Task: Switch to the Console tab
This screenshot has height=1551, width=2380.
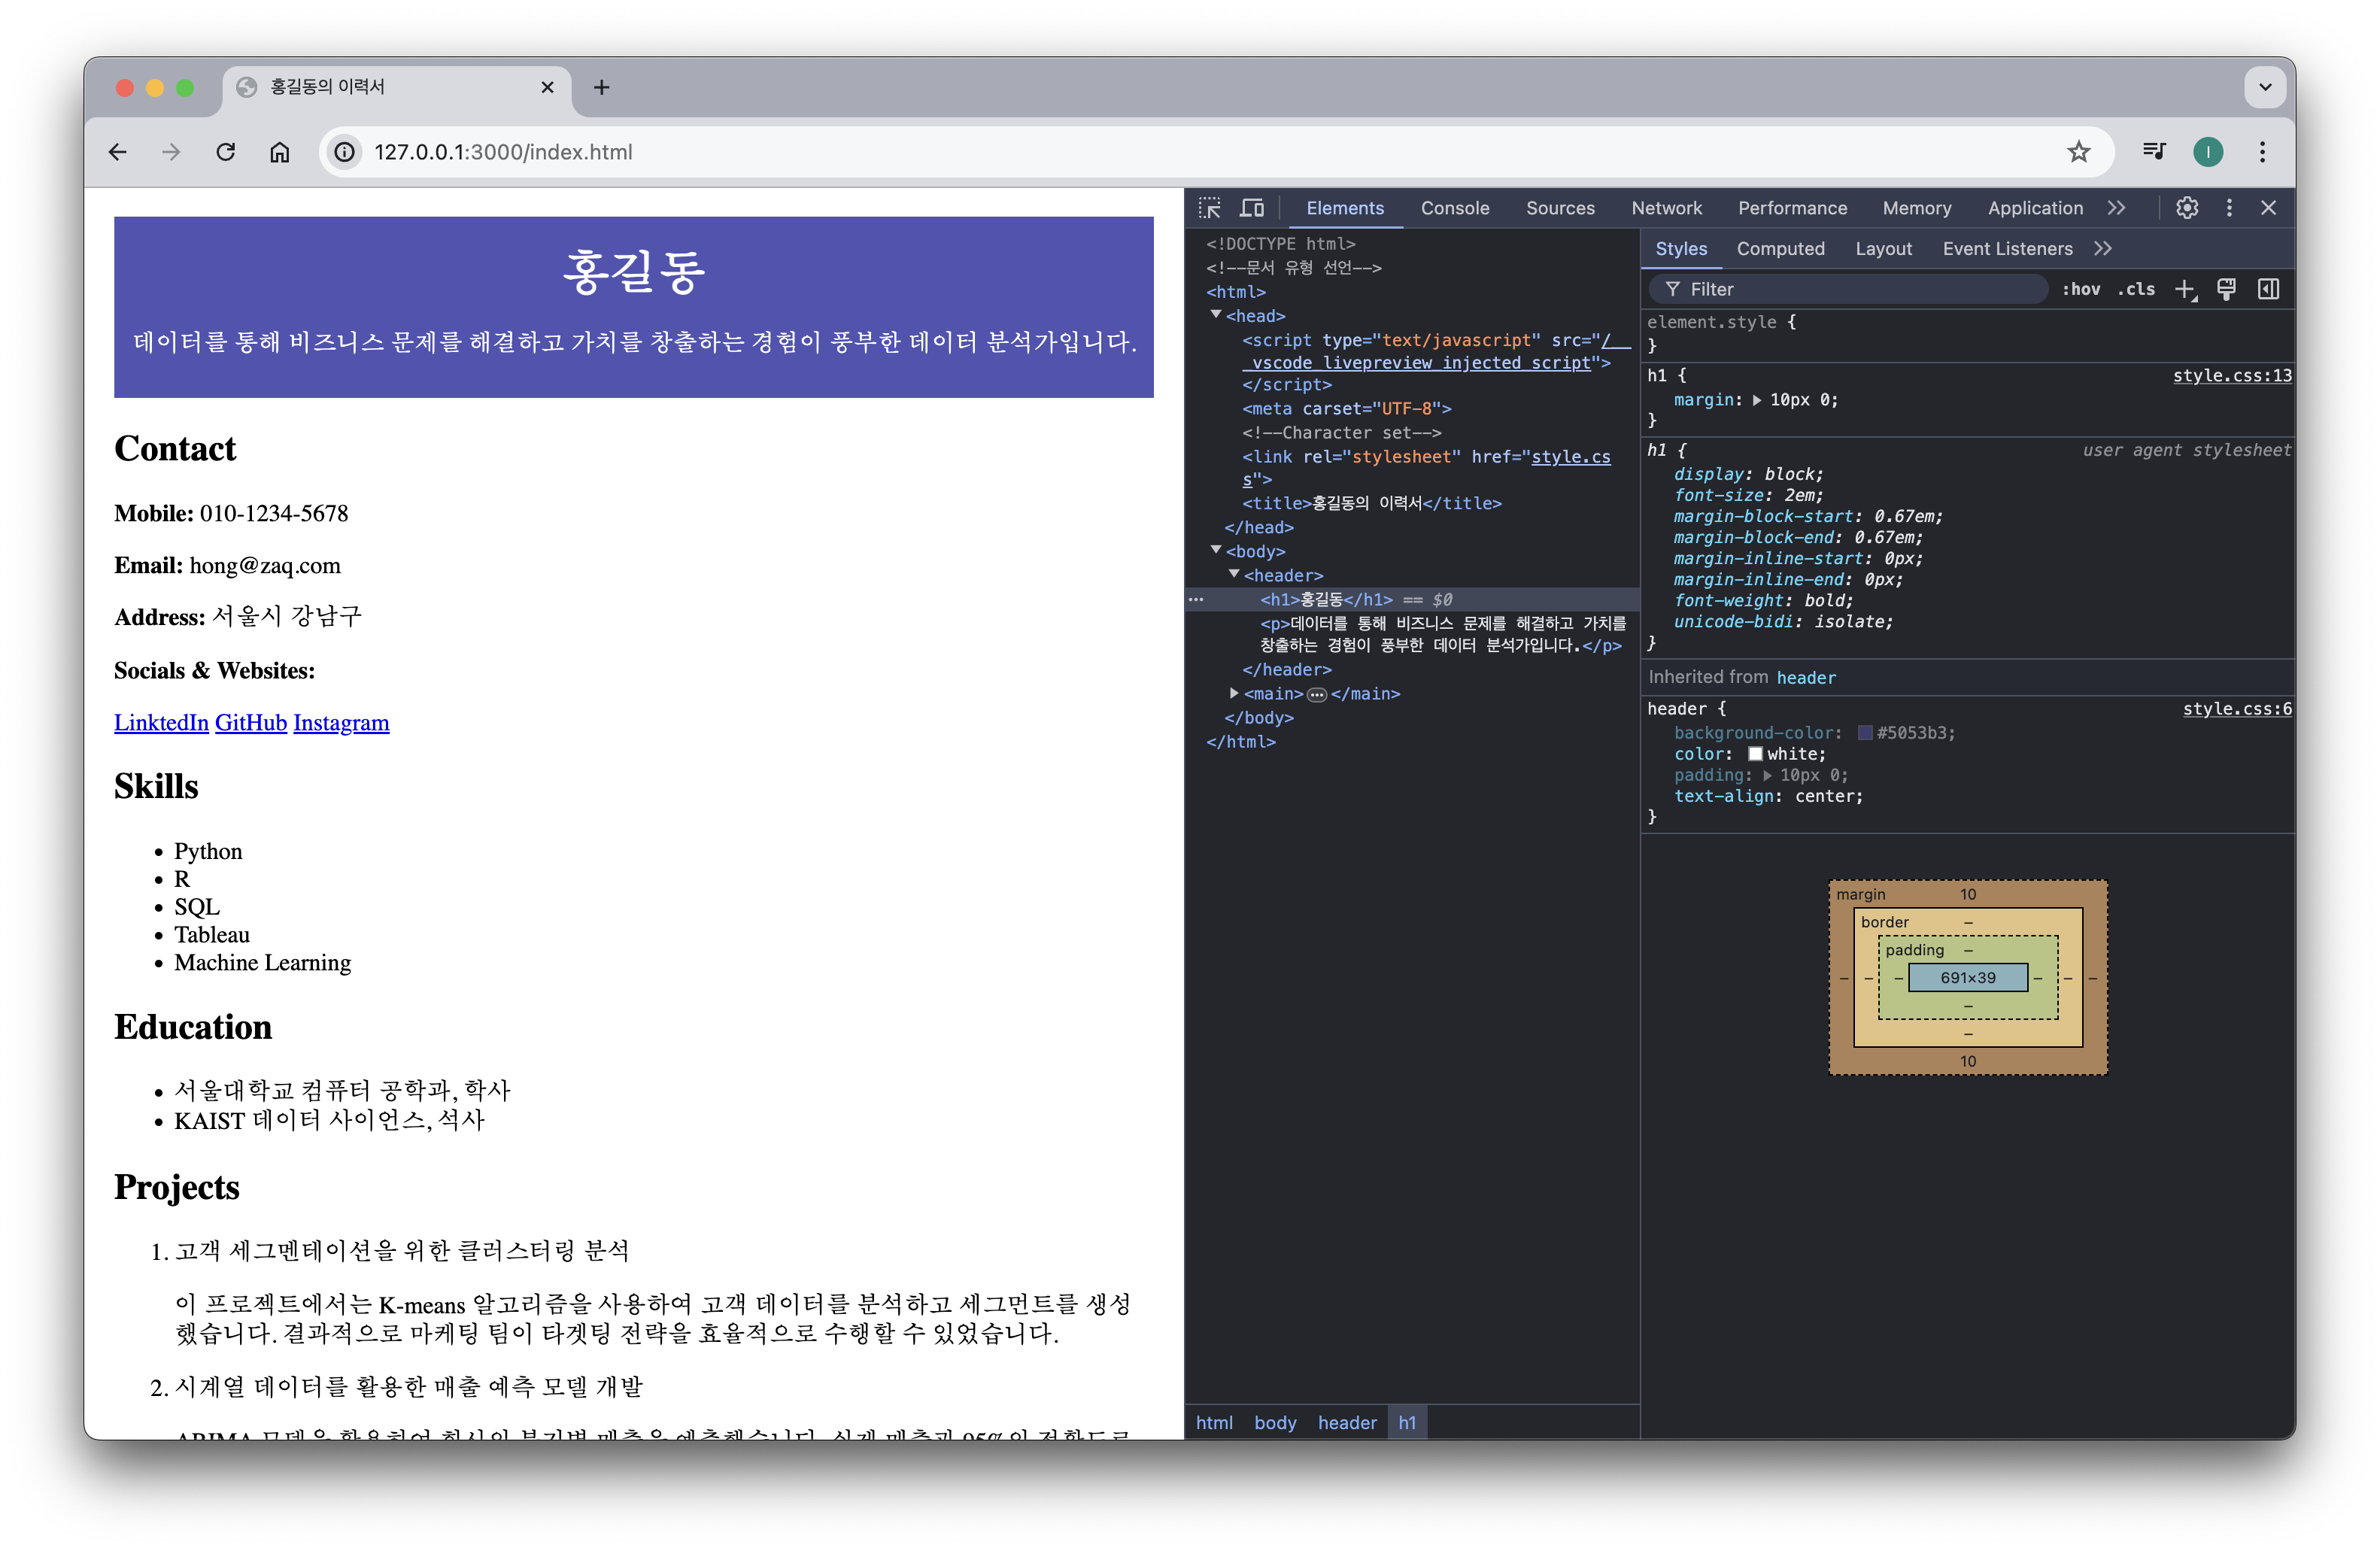Action: tap(1454, 208)
